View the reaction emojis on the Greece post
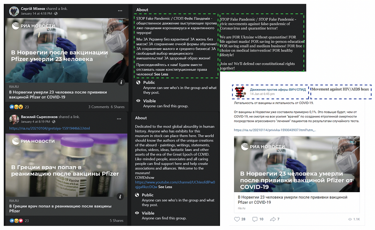This screenshot has height=230, width=375. coord(16,220)
